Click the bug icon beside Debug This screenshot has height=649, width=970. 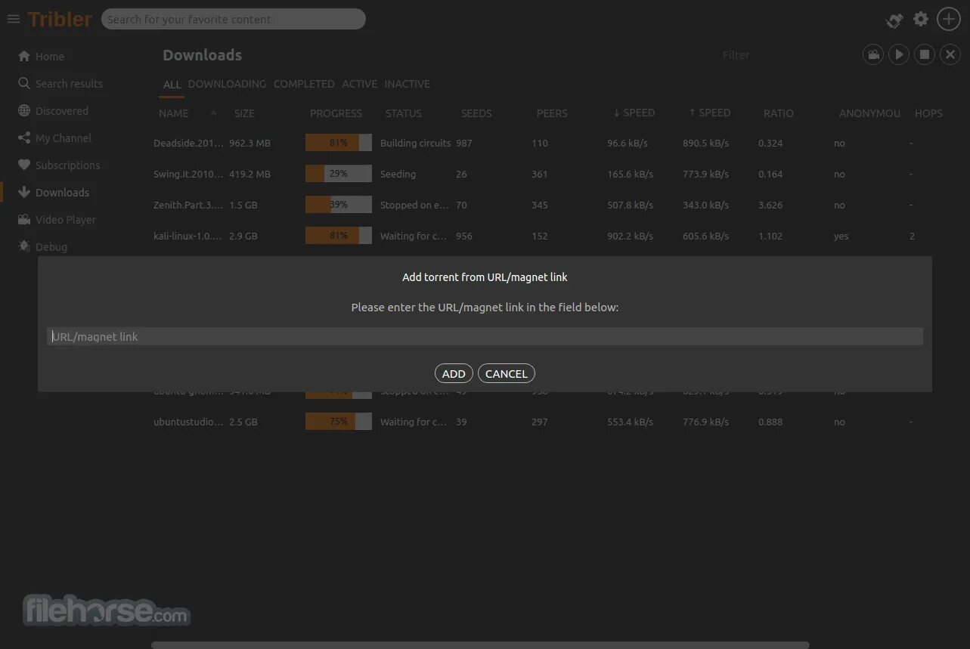pos(24,246)
